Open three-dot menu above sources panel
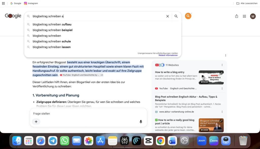 [x=225, y=55]
